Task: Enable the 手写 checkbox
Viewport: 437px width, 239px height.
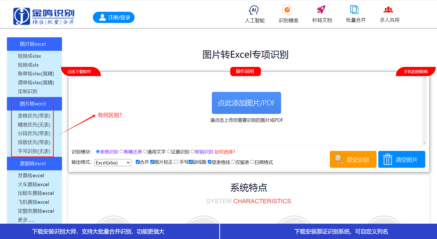Action: (x=176, y=162)
